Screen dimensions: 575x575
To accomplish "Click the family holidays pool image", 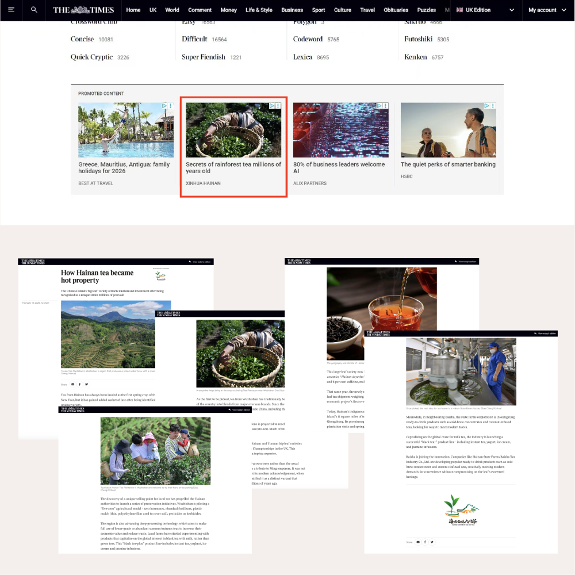I will (125, 130).
